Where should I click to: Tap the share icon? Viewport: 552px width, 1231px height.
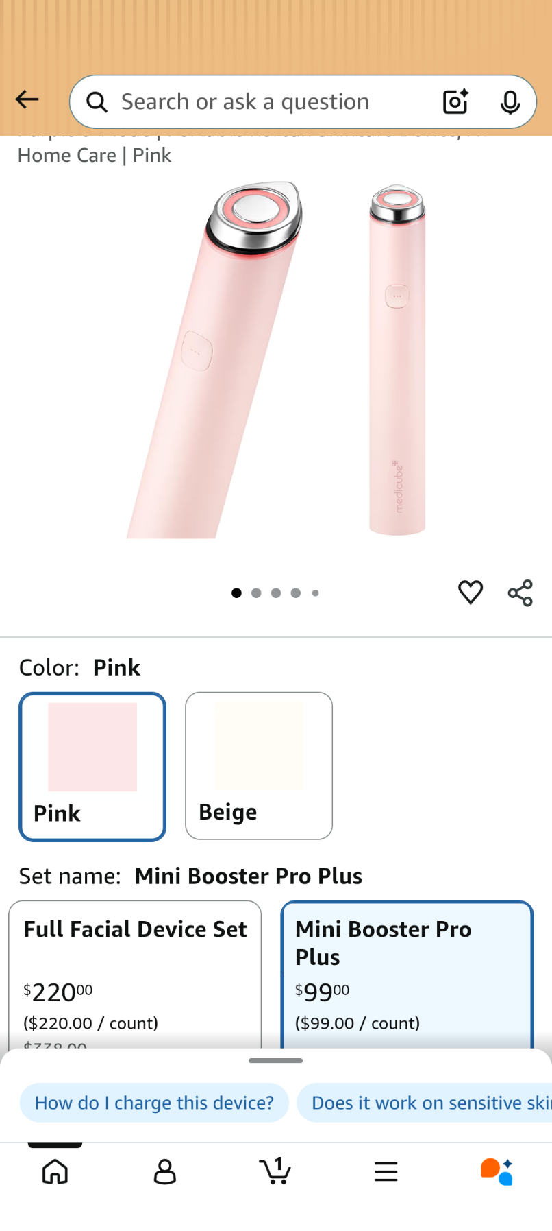point(520,593)
